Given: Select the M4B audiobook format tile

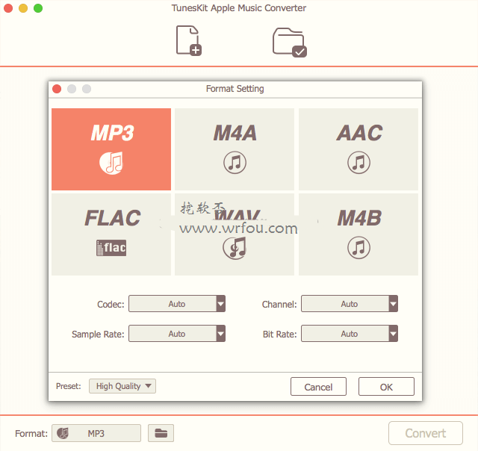Looking at the screenshot, I should (358, 234).
